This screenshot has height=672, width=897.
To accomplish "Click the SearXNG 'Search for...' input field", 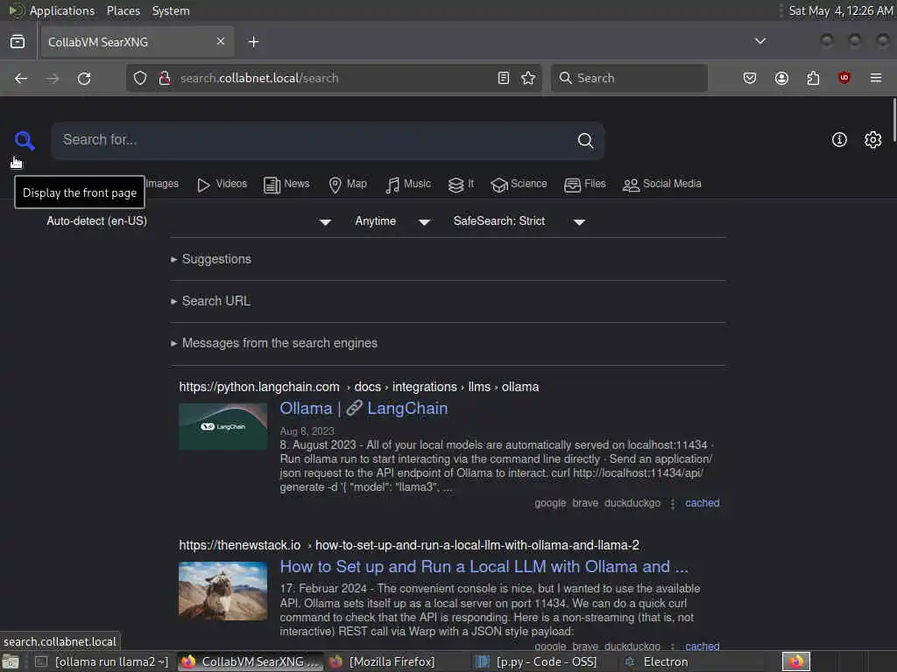I will coord(314,141).
